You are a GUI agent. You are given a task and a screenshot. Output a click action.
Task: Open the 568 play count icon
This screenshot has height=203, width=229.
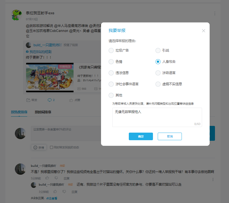tap(79, 89)
